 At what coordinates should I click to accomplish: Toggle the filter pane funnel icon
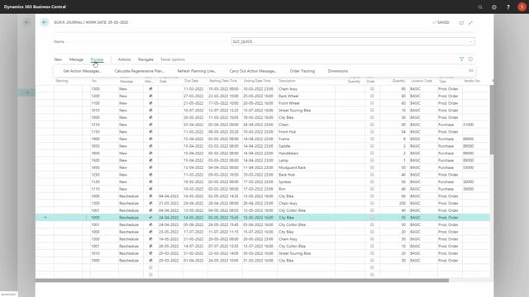(x=461, y=59)
